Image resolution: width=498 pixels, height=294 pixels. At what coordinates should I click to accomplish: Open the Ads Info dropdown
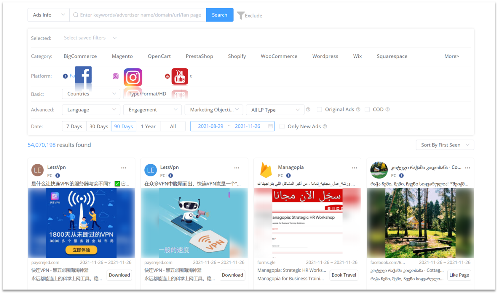pos(49,15)
